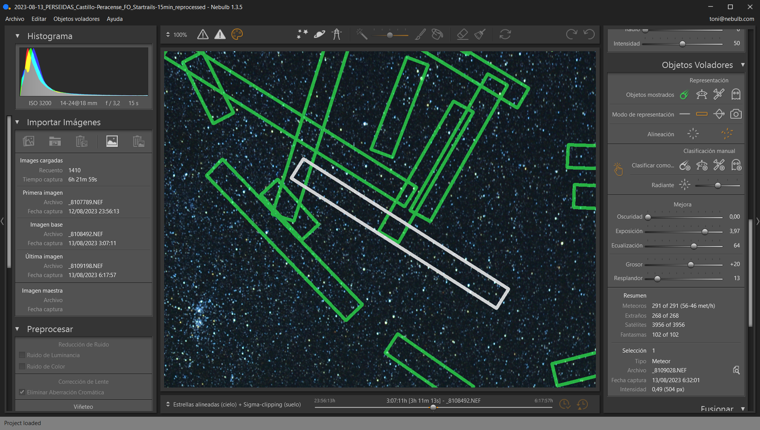Collapse left sidebar with edge arrow

(2, 221)
